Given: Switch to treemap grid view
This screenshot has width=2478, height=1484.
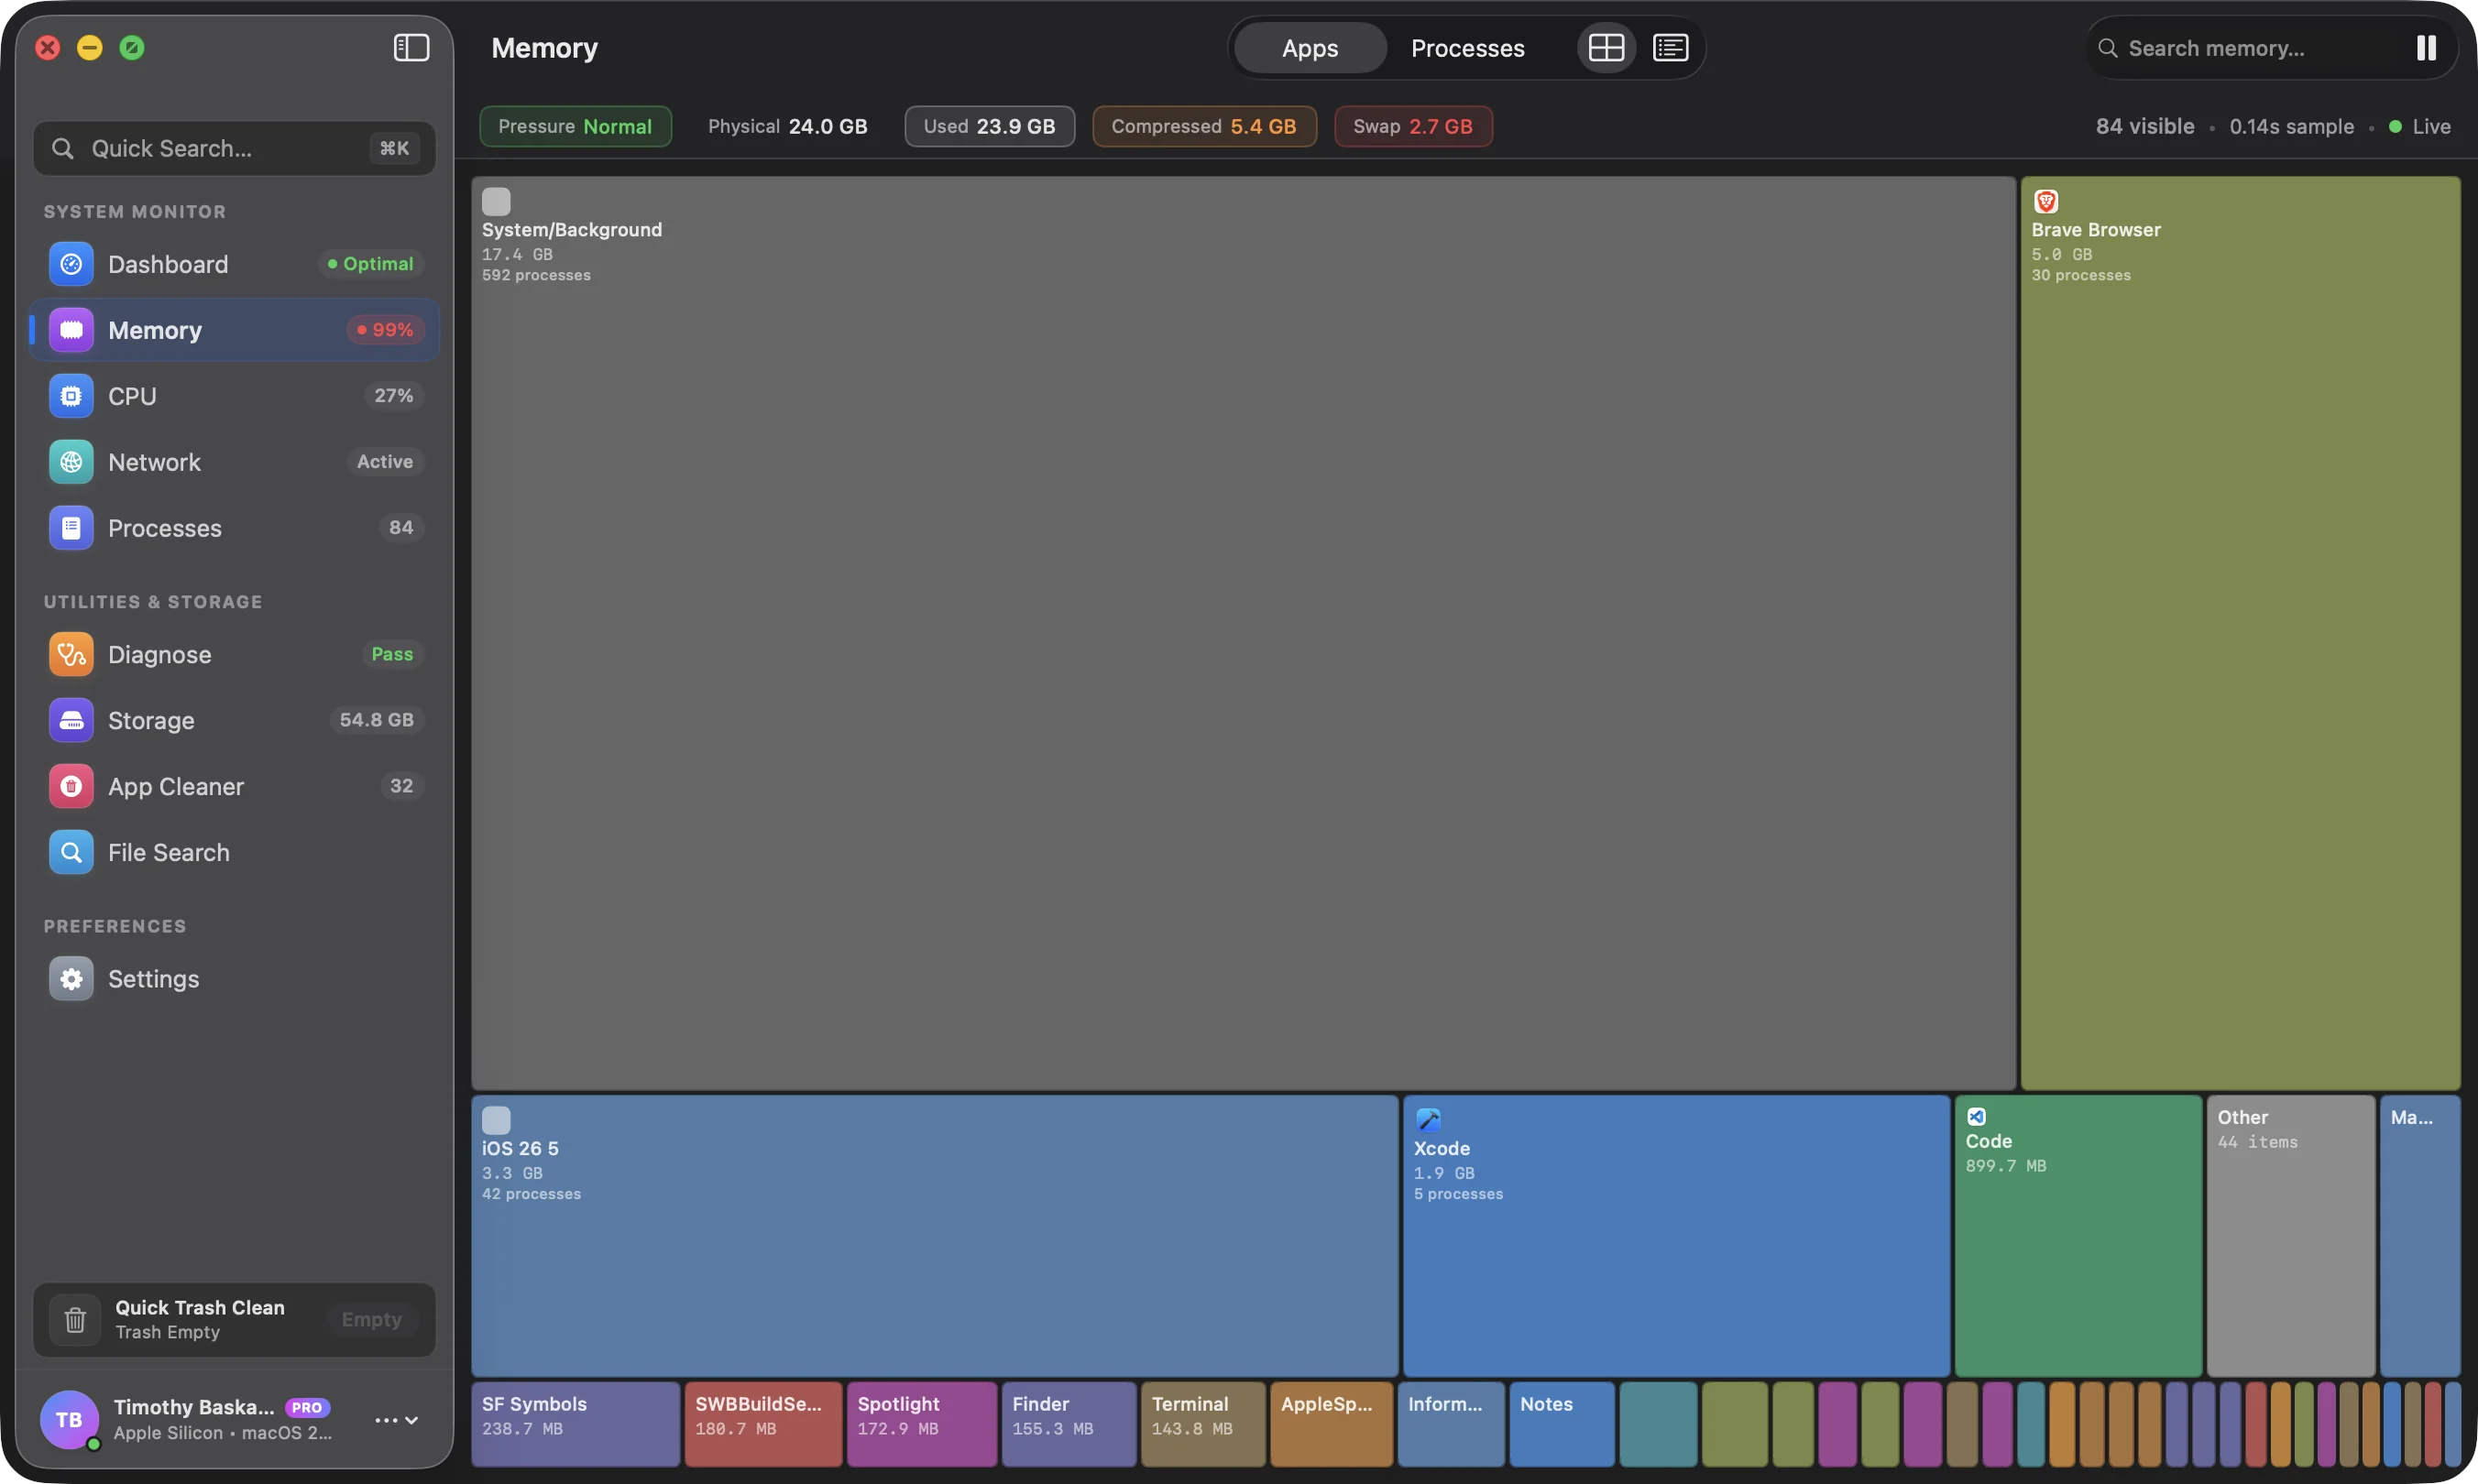Looking at the screenshot, I should (x=1606, y=48).
